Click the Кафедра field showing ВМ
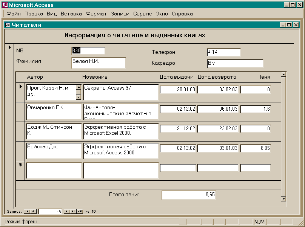 tap(235, 64)
